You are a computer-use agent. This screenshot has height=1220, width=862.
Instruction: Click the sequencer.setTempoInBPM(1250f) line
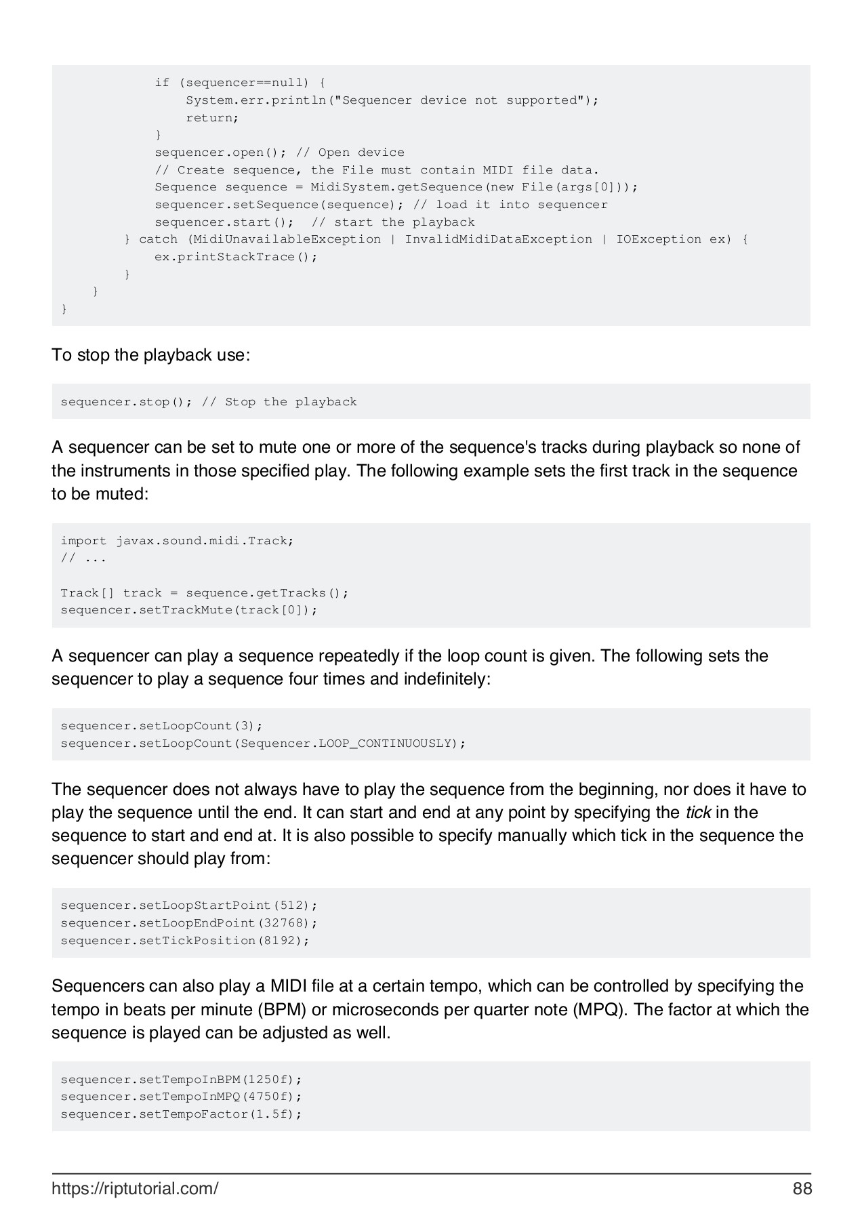tap(181, 1079)
